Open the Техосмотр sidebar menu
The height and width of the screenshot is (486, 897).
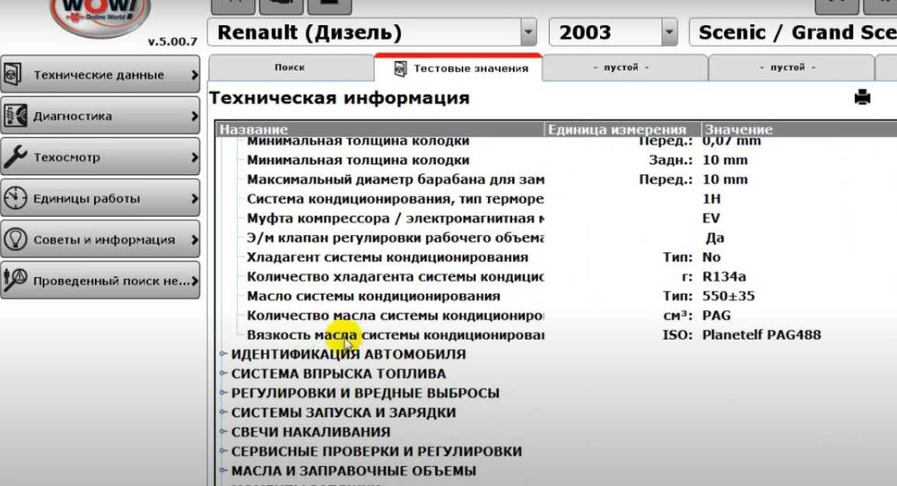tap(100, 157)
